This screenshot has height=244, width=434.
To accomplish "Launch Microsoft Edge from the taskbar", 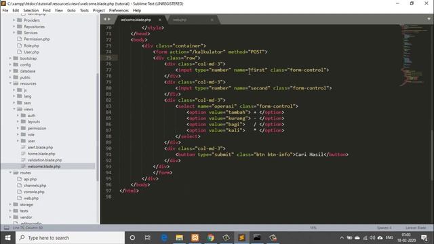I will (x=164, y=238).
